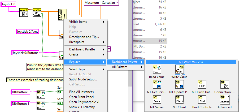The height and width of the screenshot is (112, 239).
Task: Select the NT Client icon
Action: pos(179,100)
